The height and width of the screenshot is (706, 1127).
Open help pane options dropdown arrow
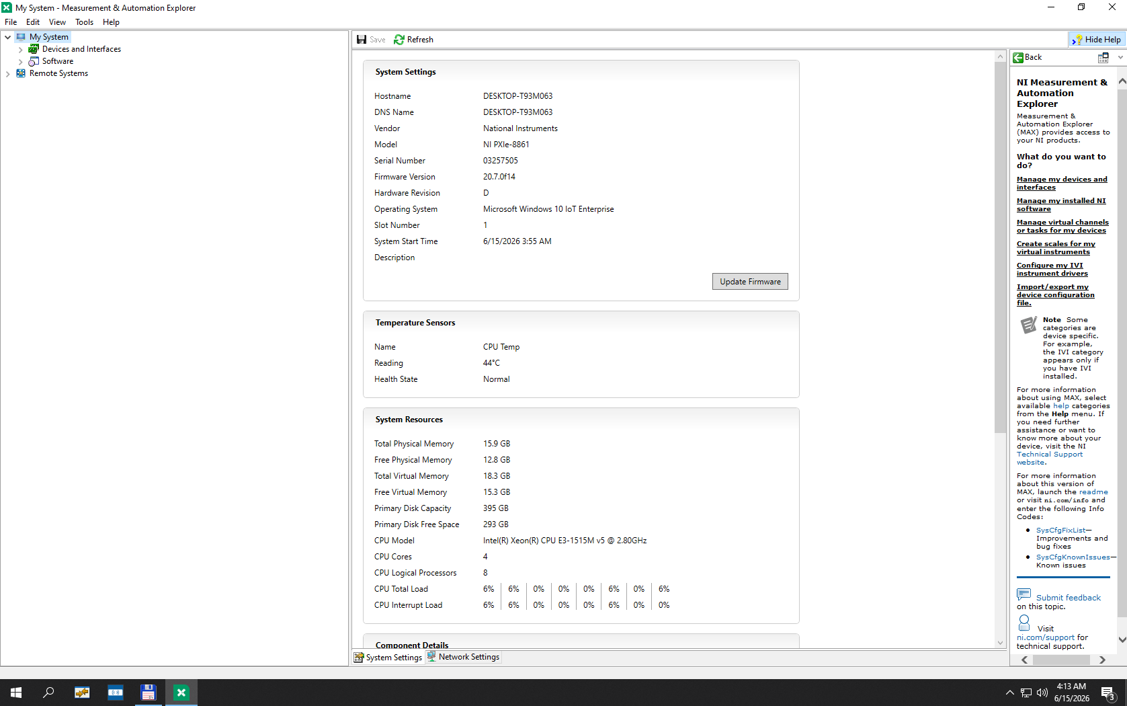coord(1120,58)
